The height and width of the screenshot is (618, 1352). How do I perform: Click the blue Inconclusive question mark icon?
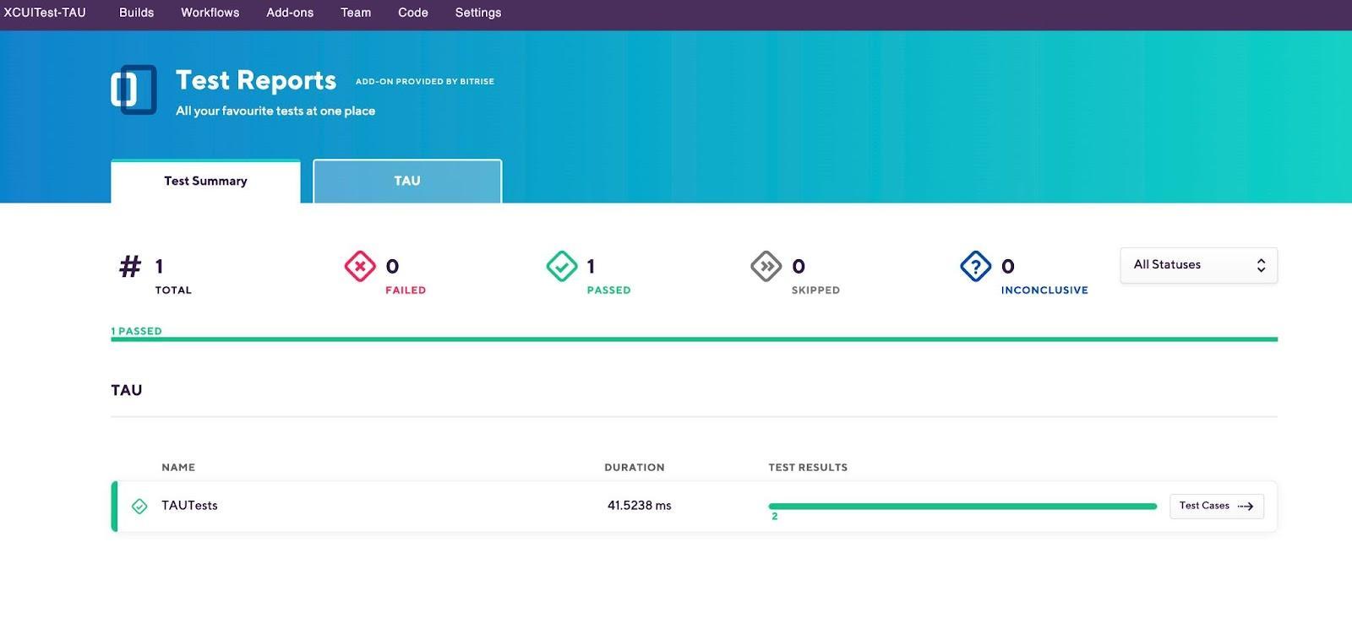(x=976, y=267)
